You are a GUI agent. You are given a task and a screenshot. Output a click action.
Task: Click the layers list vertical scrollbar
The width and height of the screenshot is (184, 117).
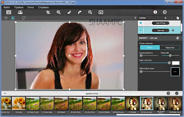[x=181, y=27]
